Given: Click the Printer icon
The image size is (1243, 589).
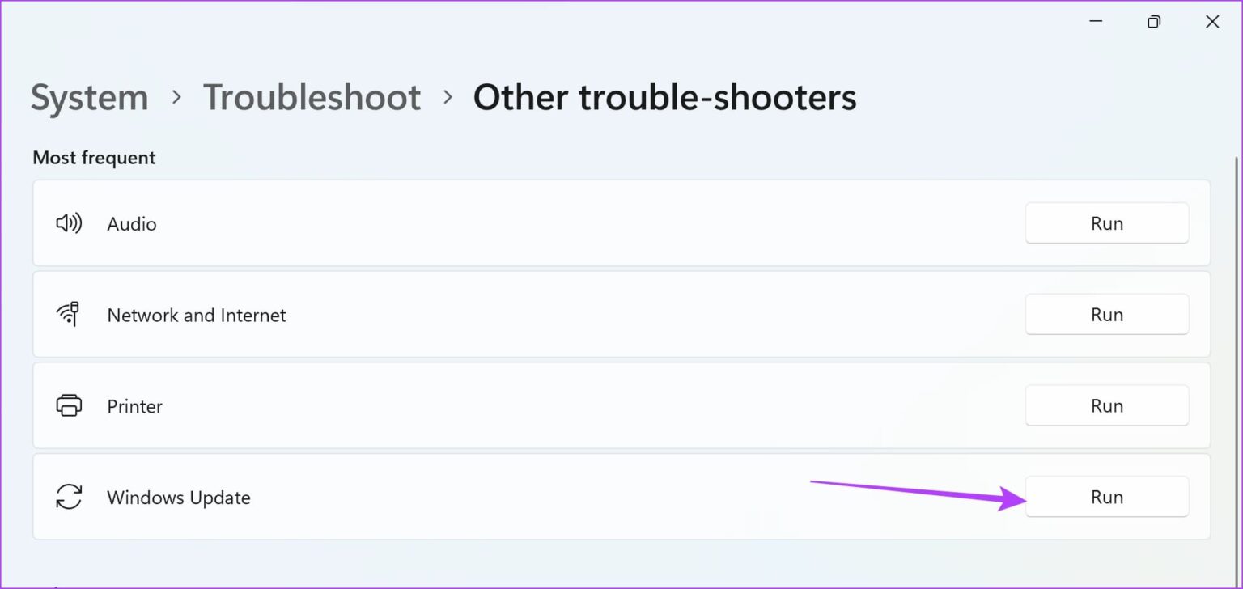Looking at the screenshot, I should [69, 405].
